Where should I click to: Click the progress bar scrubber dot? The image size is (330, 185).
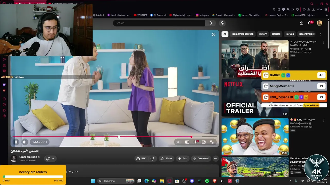[x=191, y=137]
